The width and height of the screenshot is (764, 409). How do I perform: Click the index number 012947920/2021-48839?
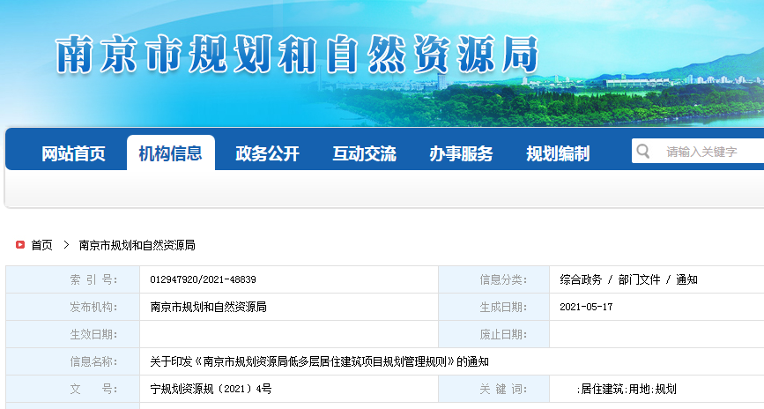click(203, 279)
